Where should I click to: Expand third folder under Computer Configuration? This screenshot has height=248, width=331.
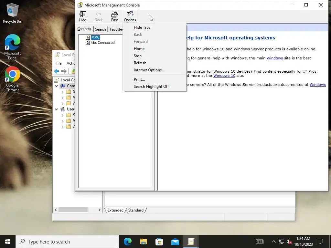coord(62,104)
